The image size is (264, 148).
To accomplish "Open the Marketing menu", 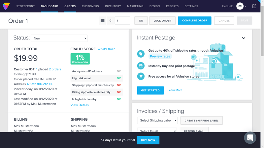I will (x=135, y=6).
